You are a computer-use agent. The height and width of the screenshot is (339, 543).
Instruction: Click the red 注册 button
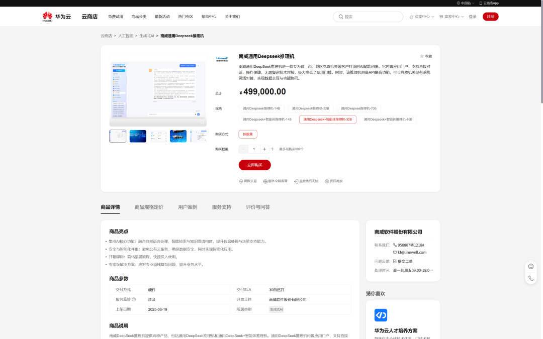490,17
